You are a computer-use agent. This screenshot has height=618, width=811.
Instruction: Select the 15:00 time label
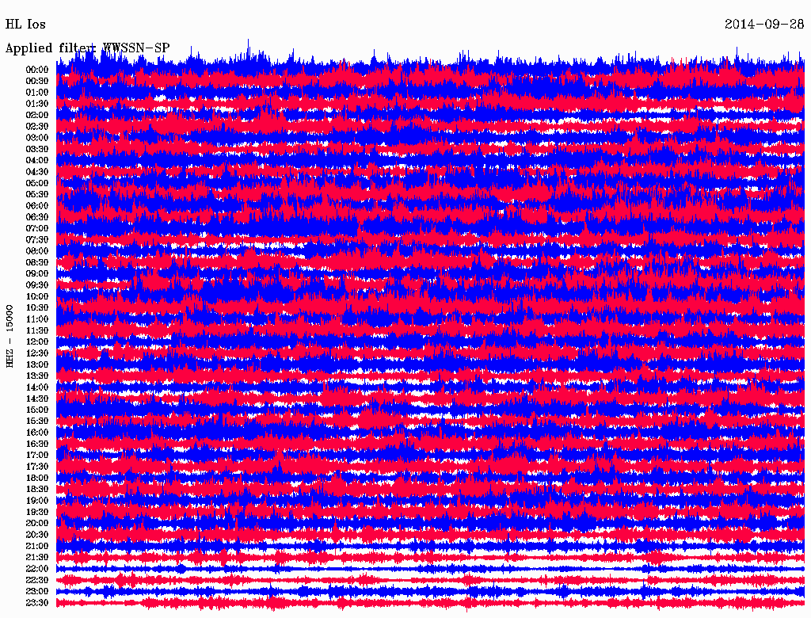[36, 410]
